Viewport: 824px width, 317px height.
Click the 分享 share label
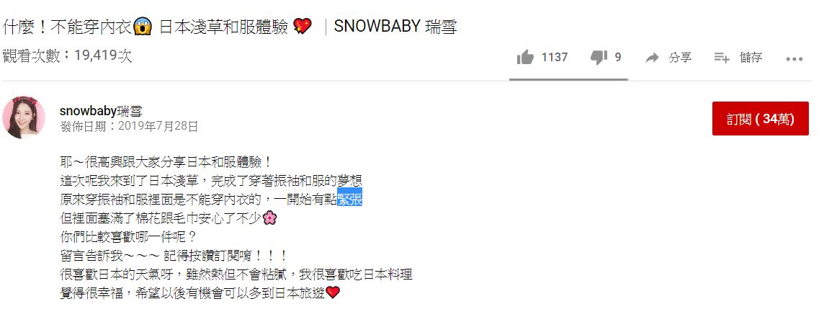pos(680,58)
